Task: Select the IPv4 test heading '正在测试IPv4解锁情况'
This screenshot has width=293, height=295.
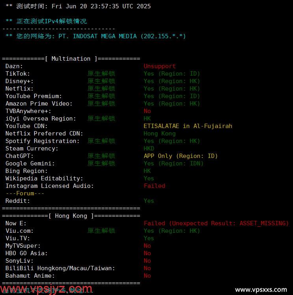Action: (52, 21)
